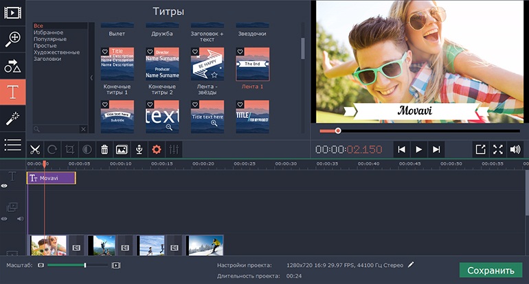Edit project settings with pencil icon

tap(411, 265)
